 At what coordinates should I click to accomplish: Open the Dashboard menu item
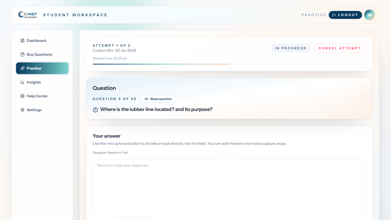click(36, 41)
